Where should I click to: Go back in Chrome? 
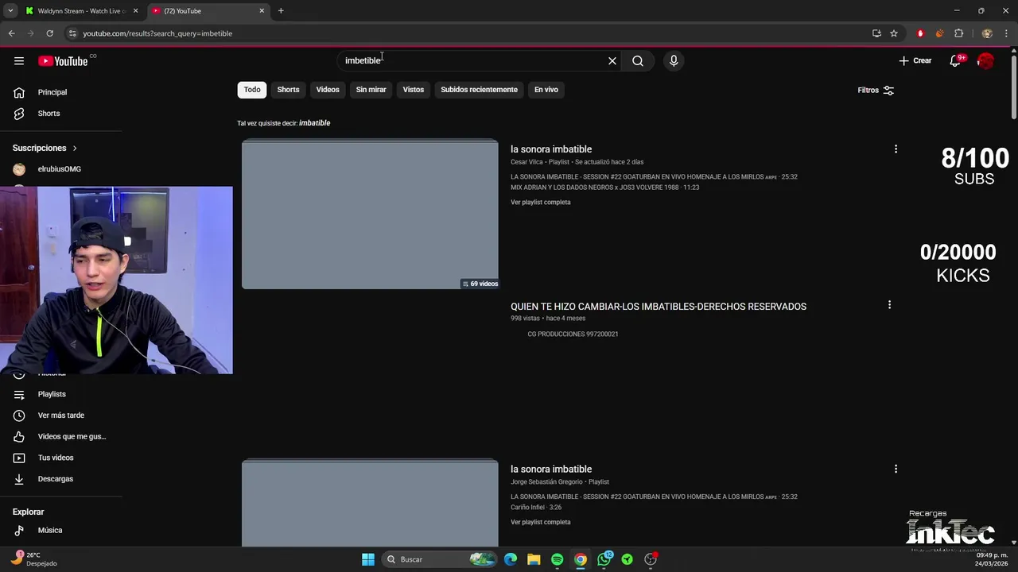pyautogui.click(x=11, y=33)
